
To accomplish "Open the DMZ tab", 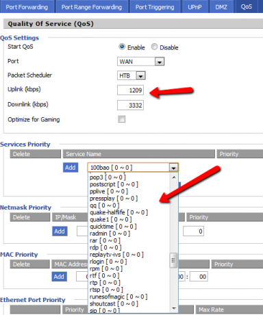I will pos(221,7).
